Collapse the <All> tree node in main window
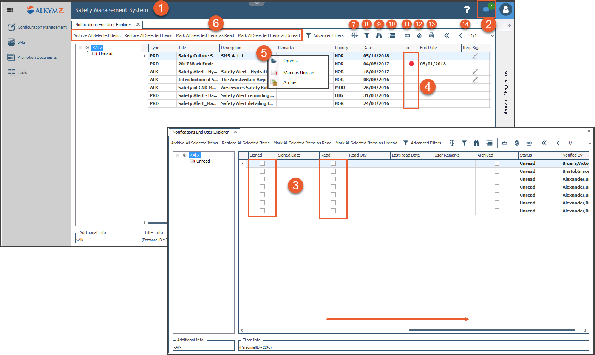Image resolution: width=595 pixels, height=355 pixels. 80,48
